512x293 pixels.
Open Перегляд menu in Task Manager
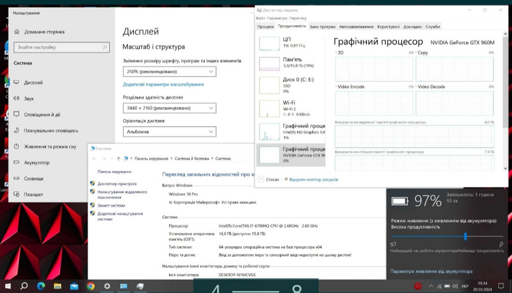[x=298, y=18]
